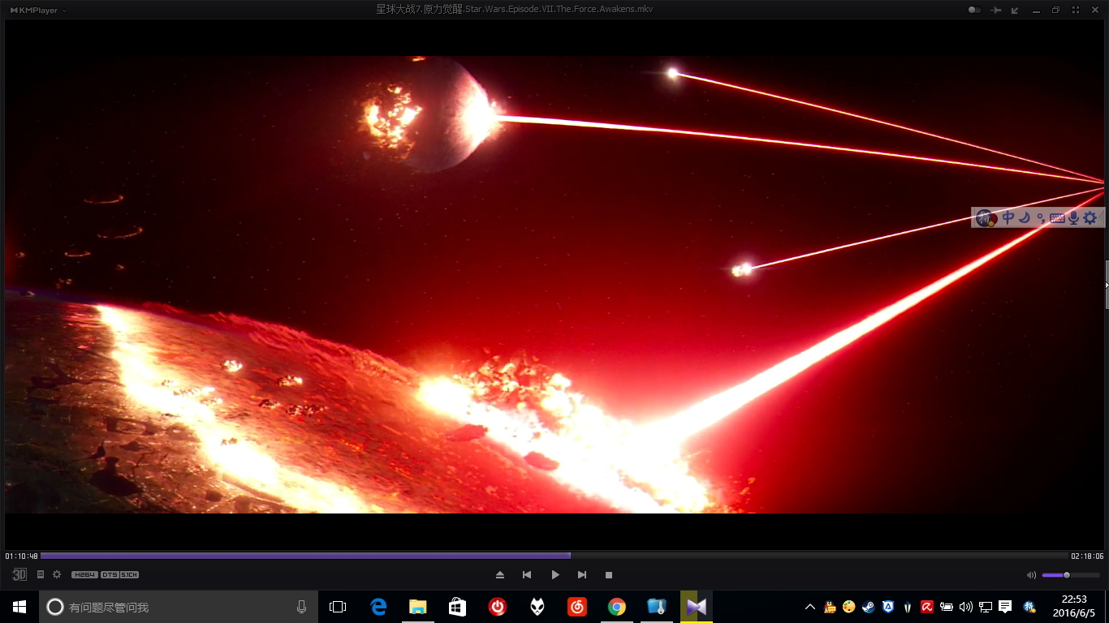Click the 5.1CH audio channel badge

click(x=130, y=574)
